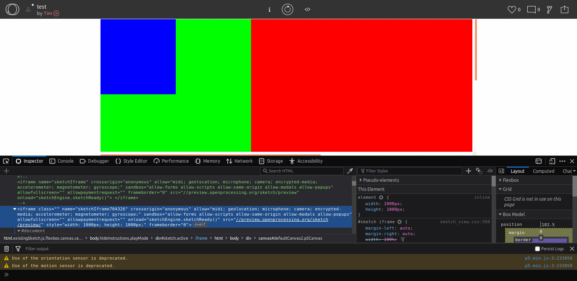Select the body.hideInstructions.playMode breadcrumb

119,238
